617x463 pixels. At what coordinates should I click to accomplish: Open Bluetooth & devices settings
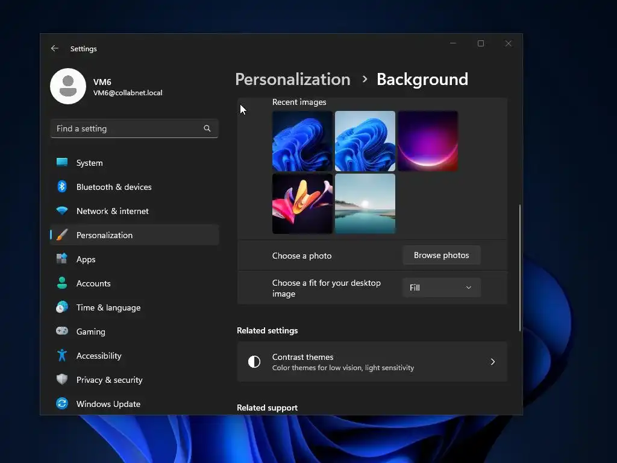coord(134,187)
